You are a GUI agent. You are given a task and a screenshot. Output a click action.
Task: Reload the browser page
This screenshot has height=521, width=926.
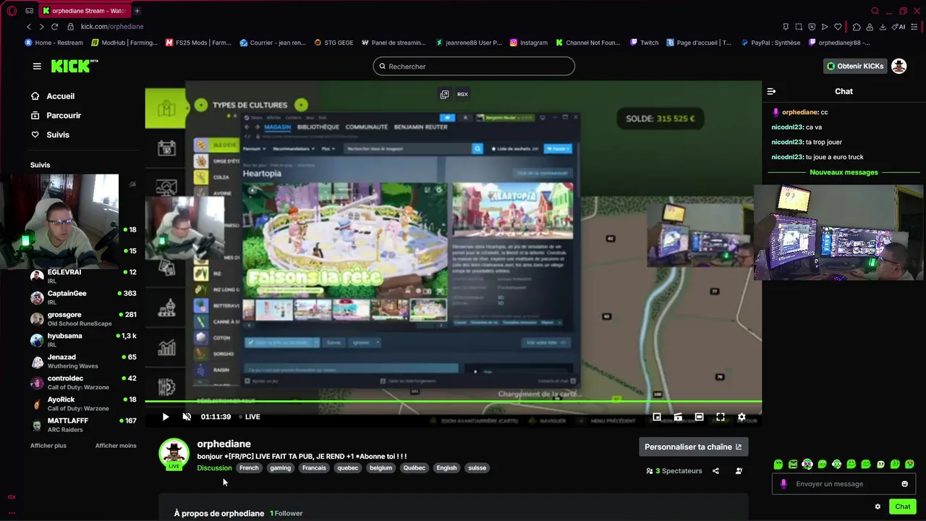[54, 27]
